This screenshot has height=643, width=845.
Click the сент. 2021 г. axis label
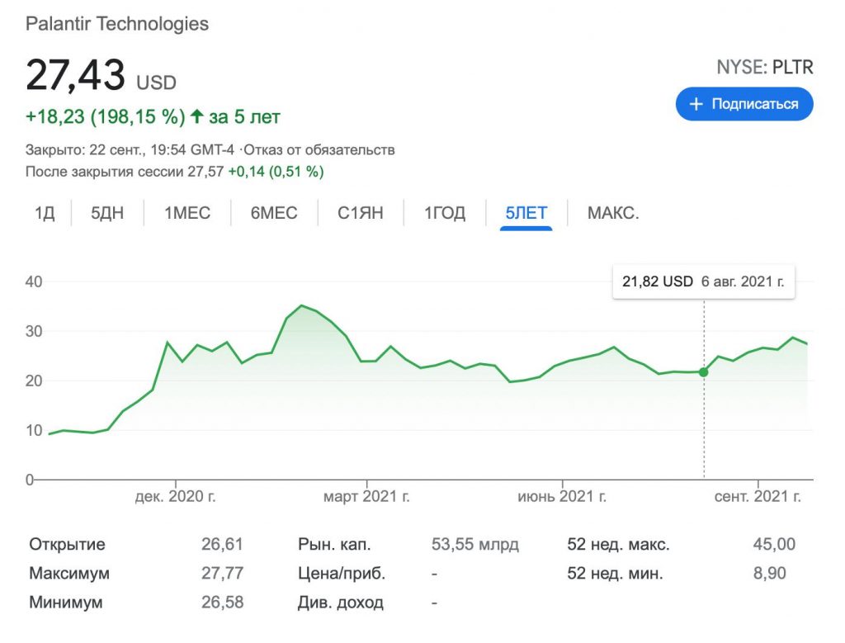click(x=758, y=496)
